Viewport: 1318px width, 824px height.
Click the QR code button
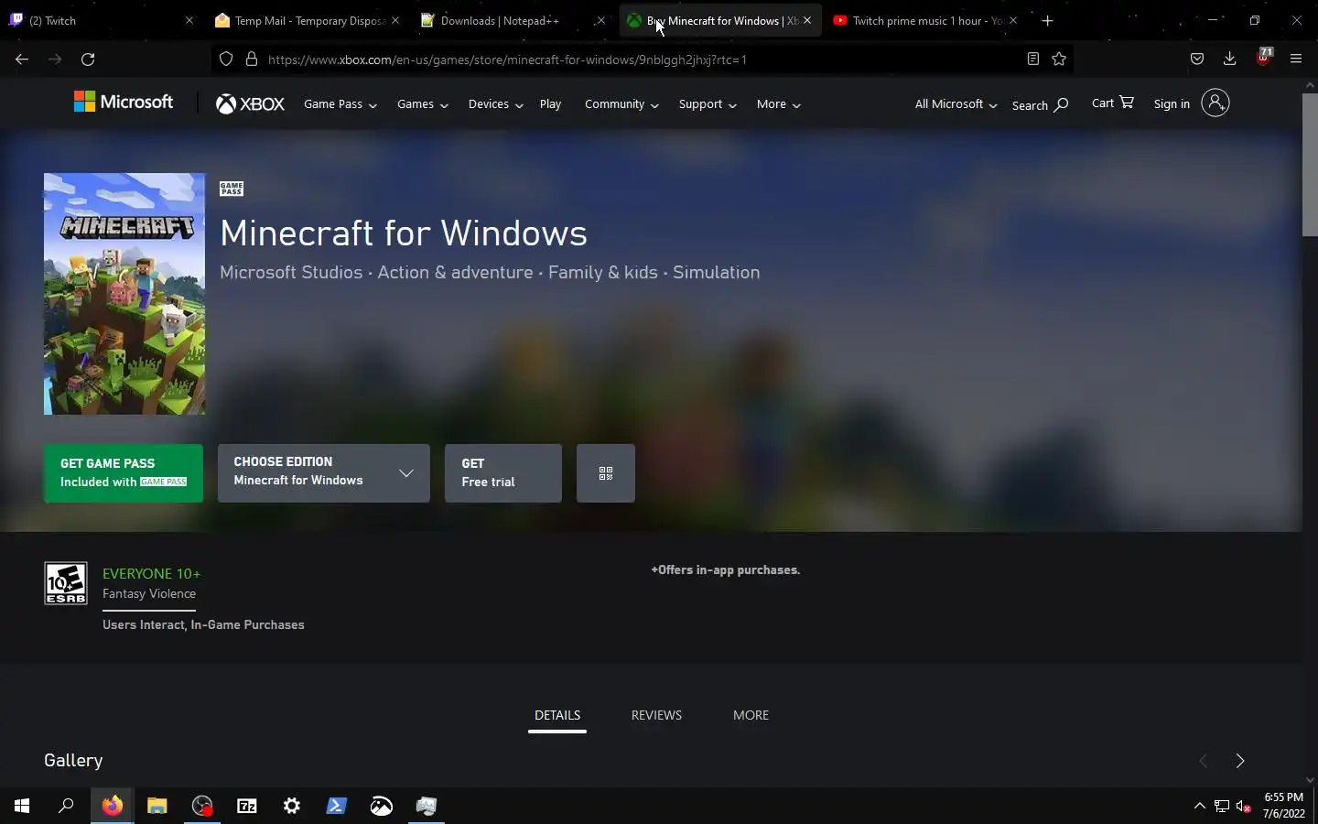(x=606, y=473)
